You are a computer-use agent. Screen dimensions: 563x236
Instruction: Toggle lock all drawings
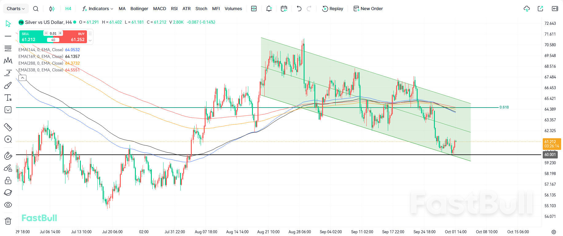coord(8,180)
